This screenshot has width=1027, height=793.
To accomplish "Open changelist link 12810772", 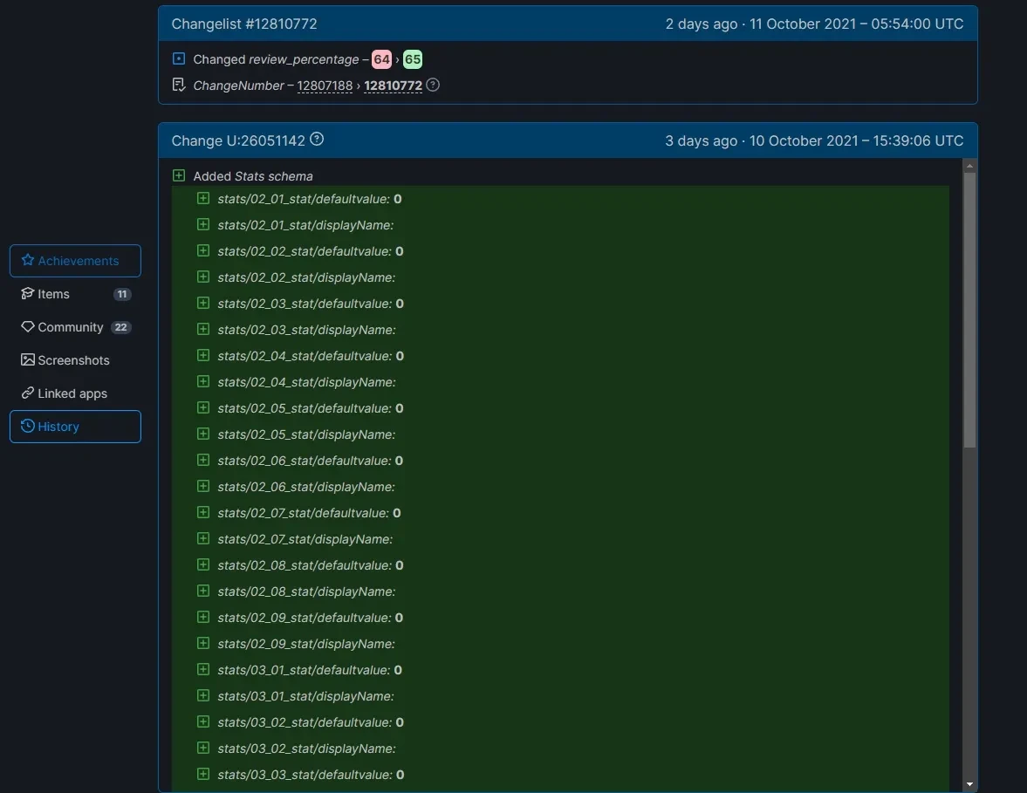I will click(x=393, y=85).
